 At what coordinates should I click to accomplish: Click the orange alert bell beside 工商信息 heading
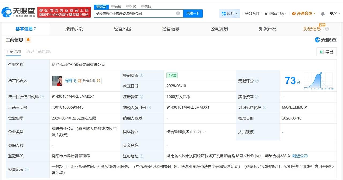28,40
